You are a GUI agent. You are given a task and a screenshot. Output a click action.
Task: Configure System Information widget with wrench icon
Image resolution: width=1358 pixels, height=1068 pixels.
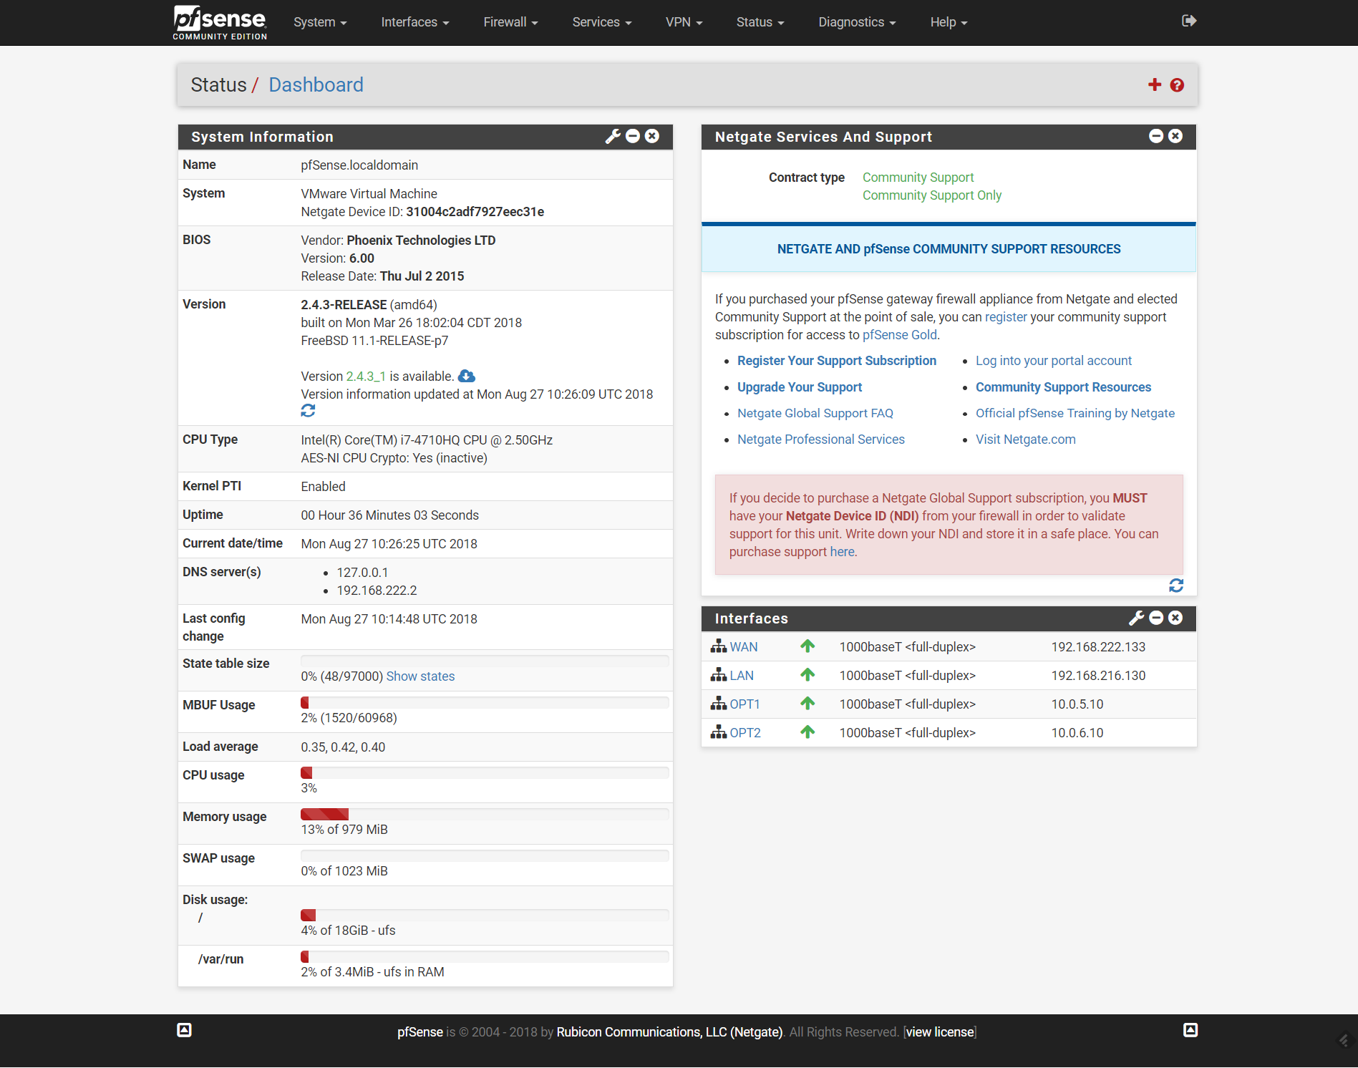pos(613,136)
